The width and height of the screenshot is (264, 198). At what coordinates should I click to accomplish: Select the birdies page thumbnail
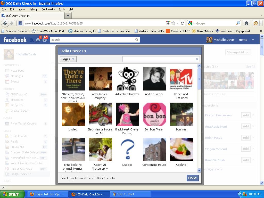pyautogui.click(x=73, y=114)
